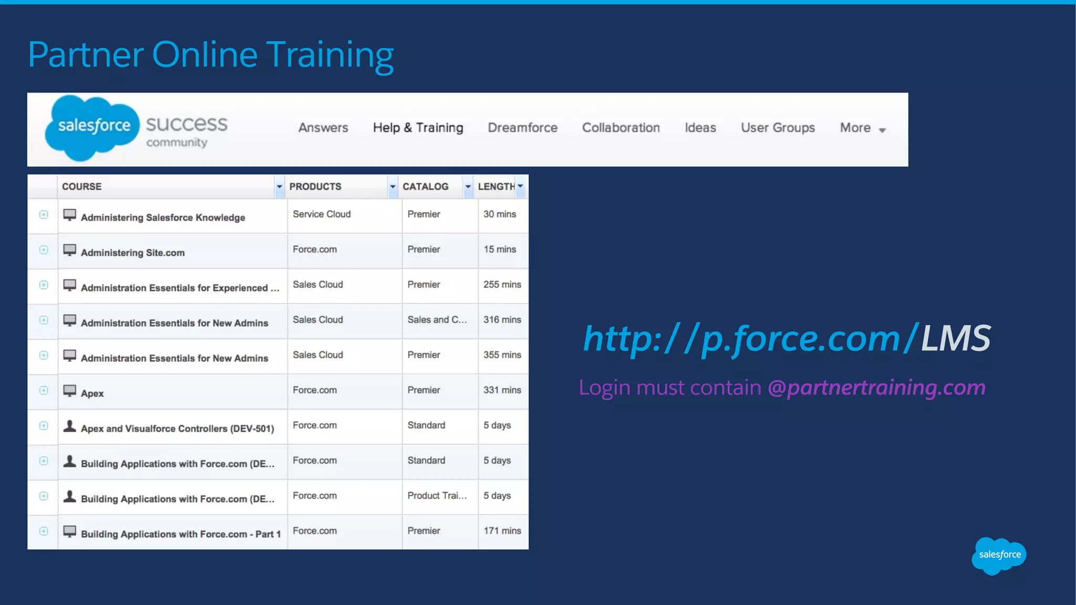1076x605 pixels.
Task: Click the @partnertraining.com text
Action: [876, 388]
